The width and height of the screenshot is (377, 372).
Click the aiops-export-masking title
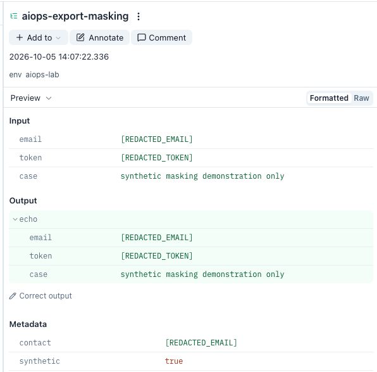[75, 16]
